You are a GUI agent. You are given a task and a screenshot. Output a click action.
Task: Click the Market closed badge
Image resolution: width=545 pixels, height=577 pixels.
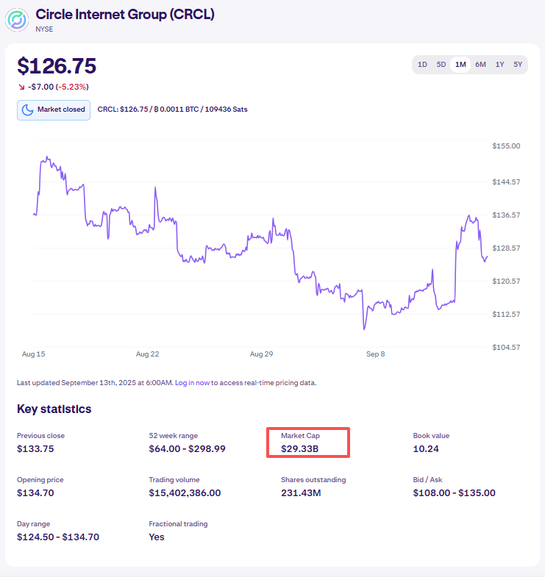point(54,110)
